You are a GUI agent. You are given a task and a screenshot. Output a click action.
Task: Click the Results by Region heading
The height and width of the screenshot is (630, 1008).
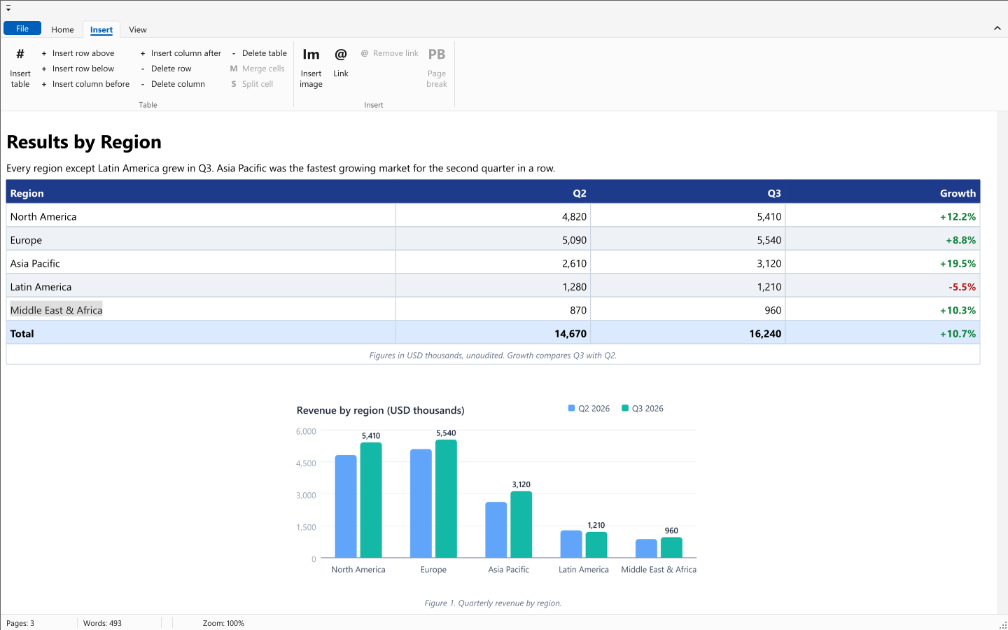(84, 142)
